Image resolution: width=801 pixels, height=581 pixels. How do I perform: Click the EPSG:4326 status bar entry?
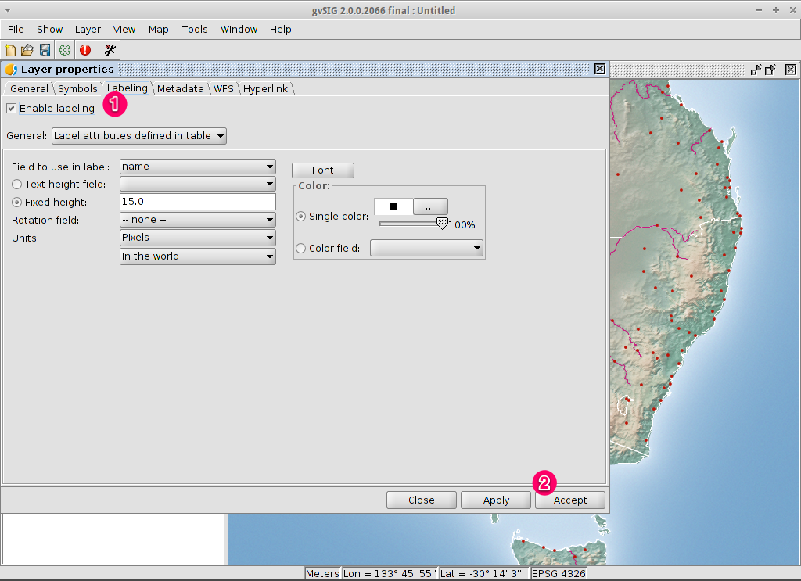tap(559, 573)
